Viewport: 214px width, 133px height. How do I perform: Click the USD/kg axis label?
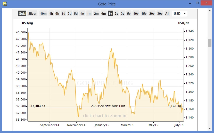(x=27, y=23)
